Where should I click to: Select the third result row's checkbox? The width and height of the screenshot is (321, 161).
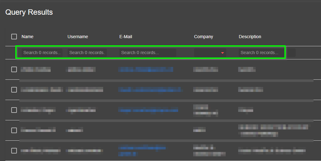[x=14, y=110]
